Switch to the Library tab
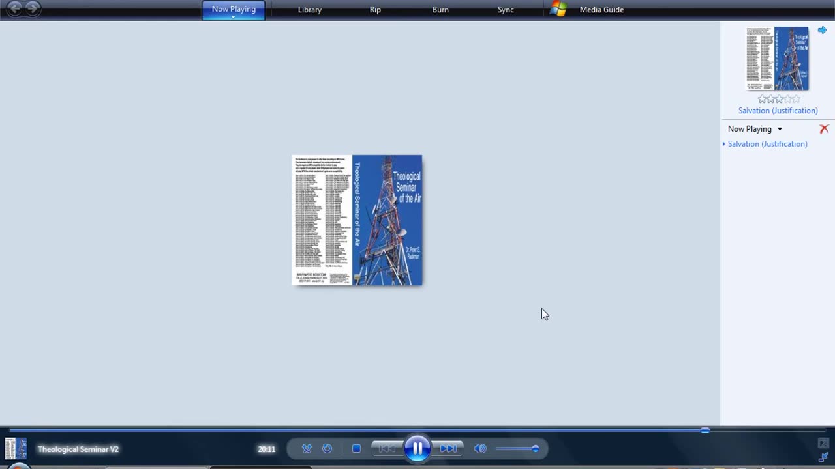Screen dimensions: 835x469 pyautogui.click(x=310, y=10)
